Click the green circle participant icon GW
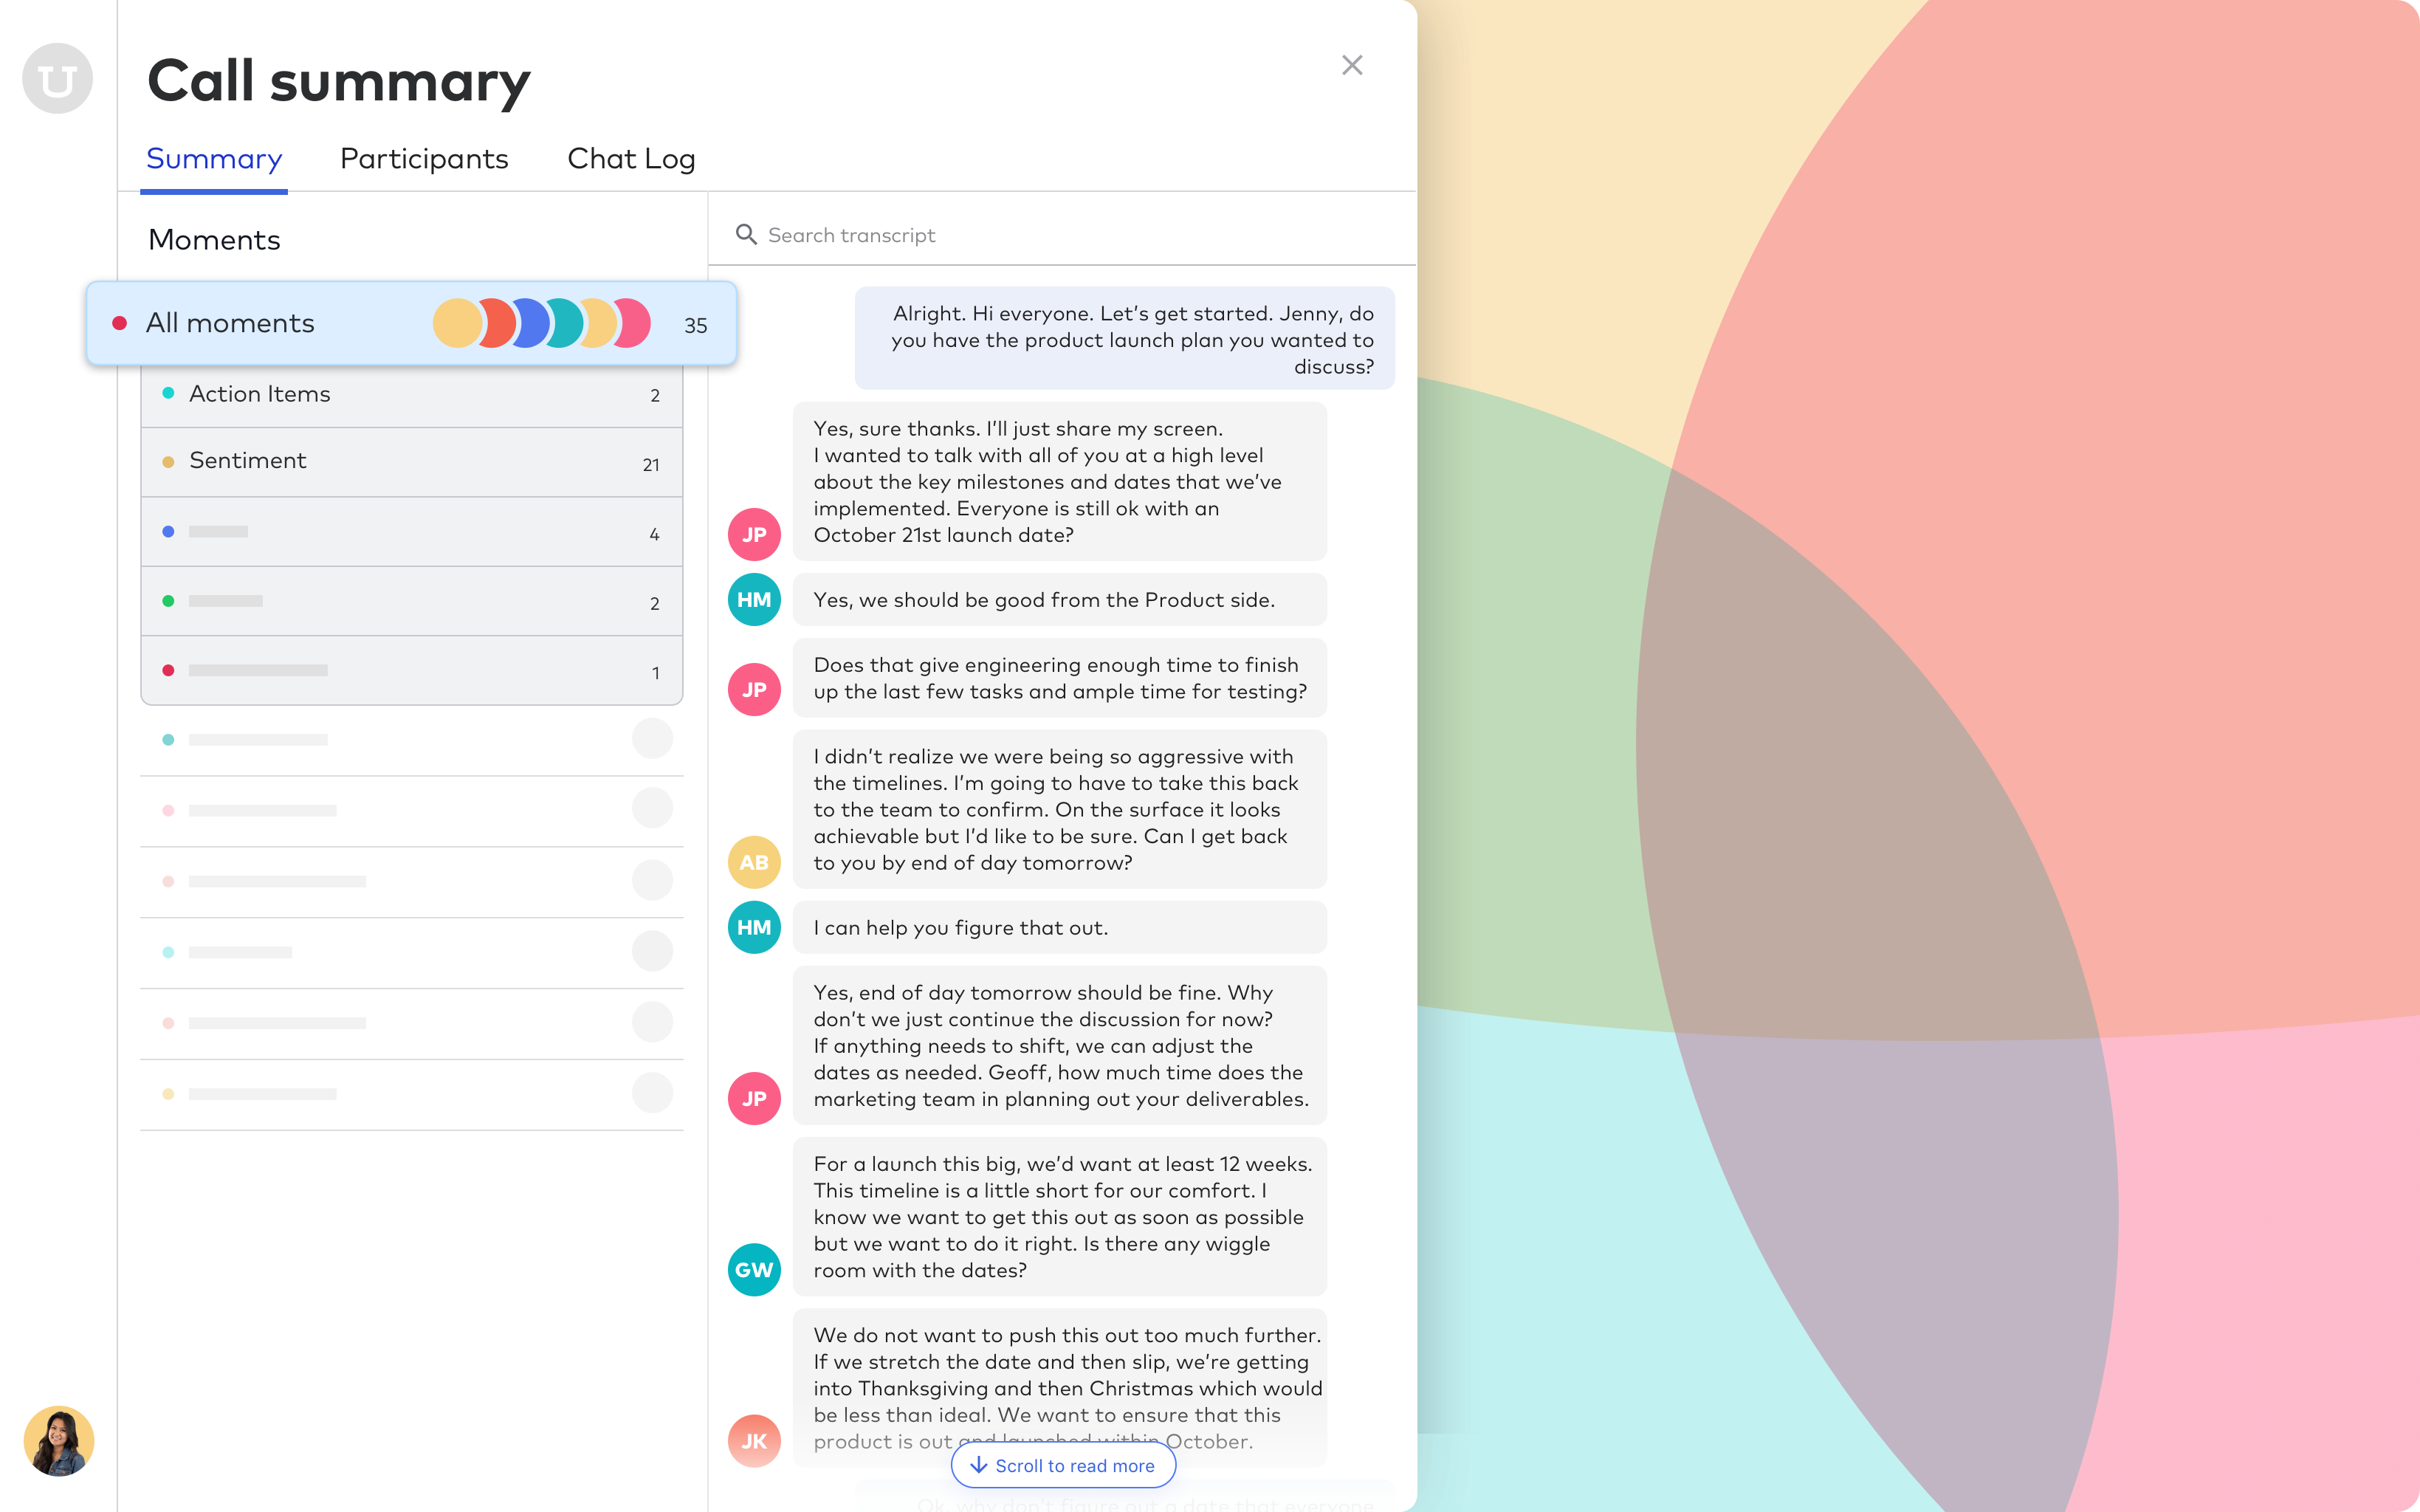The height and width of the screenshot is (1512, 2420). (x=754, y=1270)
